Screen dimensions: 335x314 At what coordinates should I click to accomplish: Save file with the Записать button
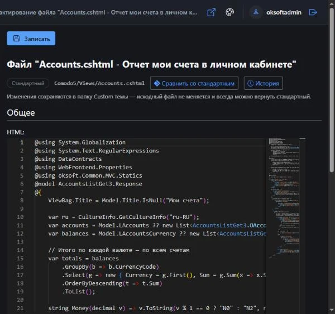pyautogui.click(x=31, y=39)
